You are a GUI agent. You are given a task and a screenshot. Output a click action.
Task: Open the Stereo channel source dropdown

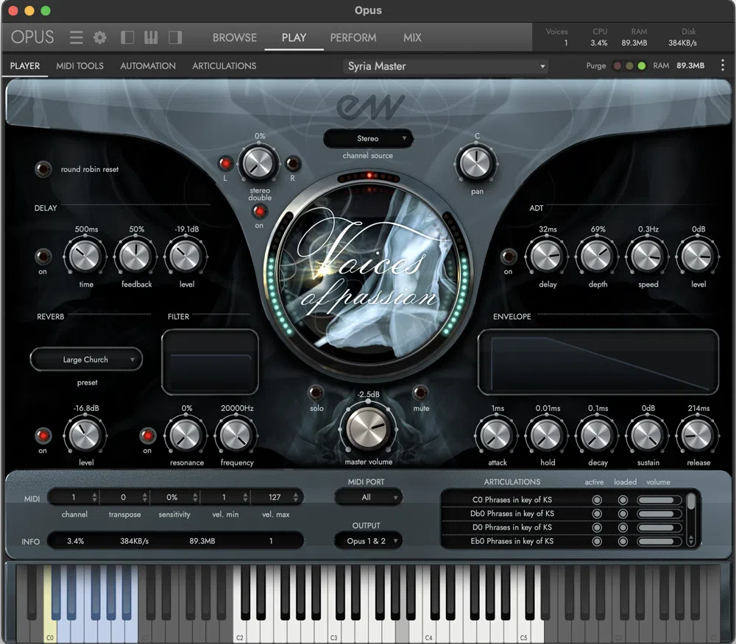(368, 138)
